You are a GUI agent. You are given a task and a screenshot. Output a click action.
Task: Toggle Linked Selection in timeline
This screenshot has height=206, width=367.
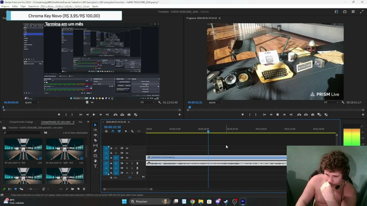[119, 131]
